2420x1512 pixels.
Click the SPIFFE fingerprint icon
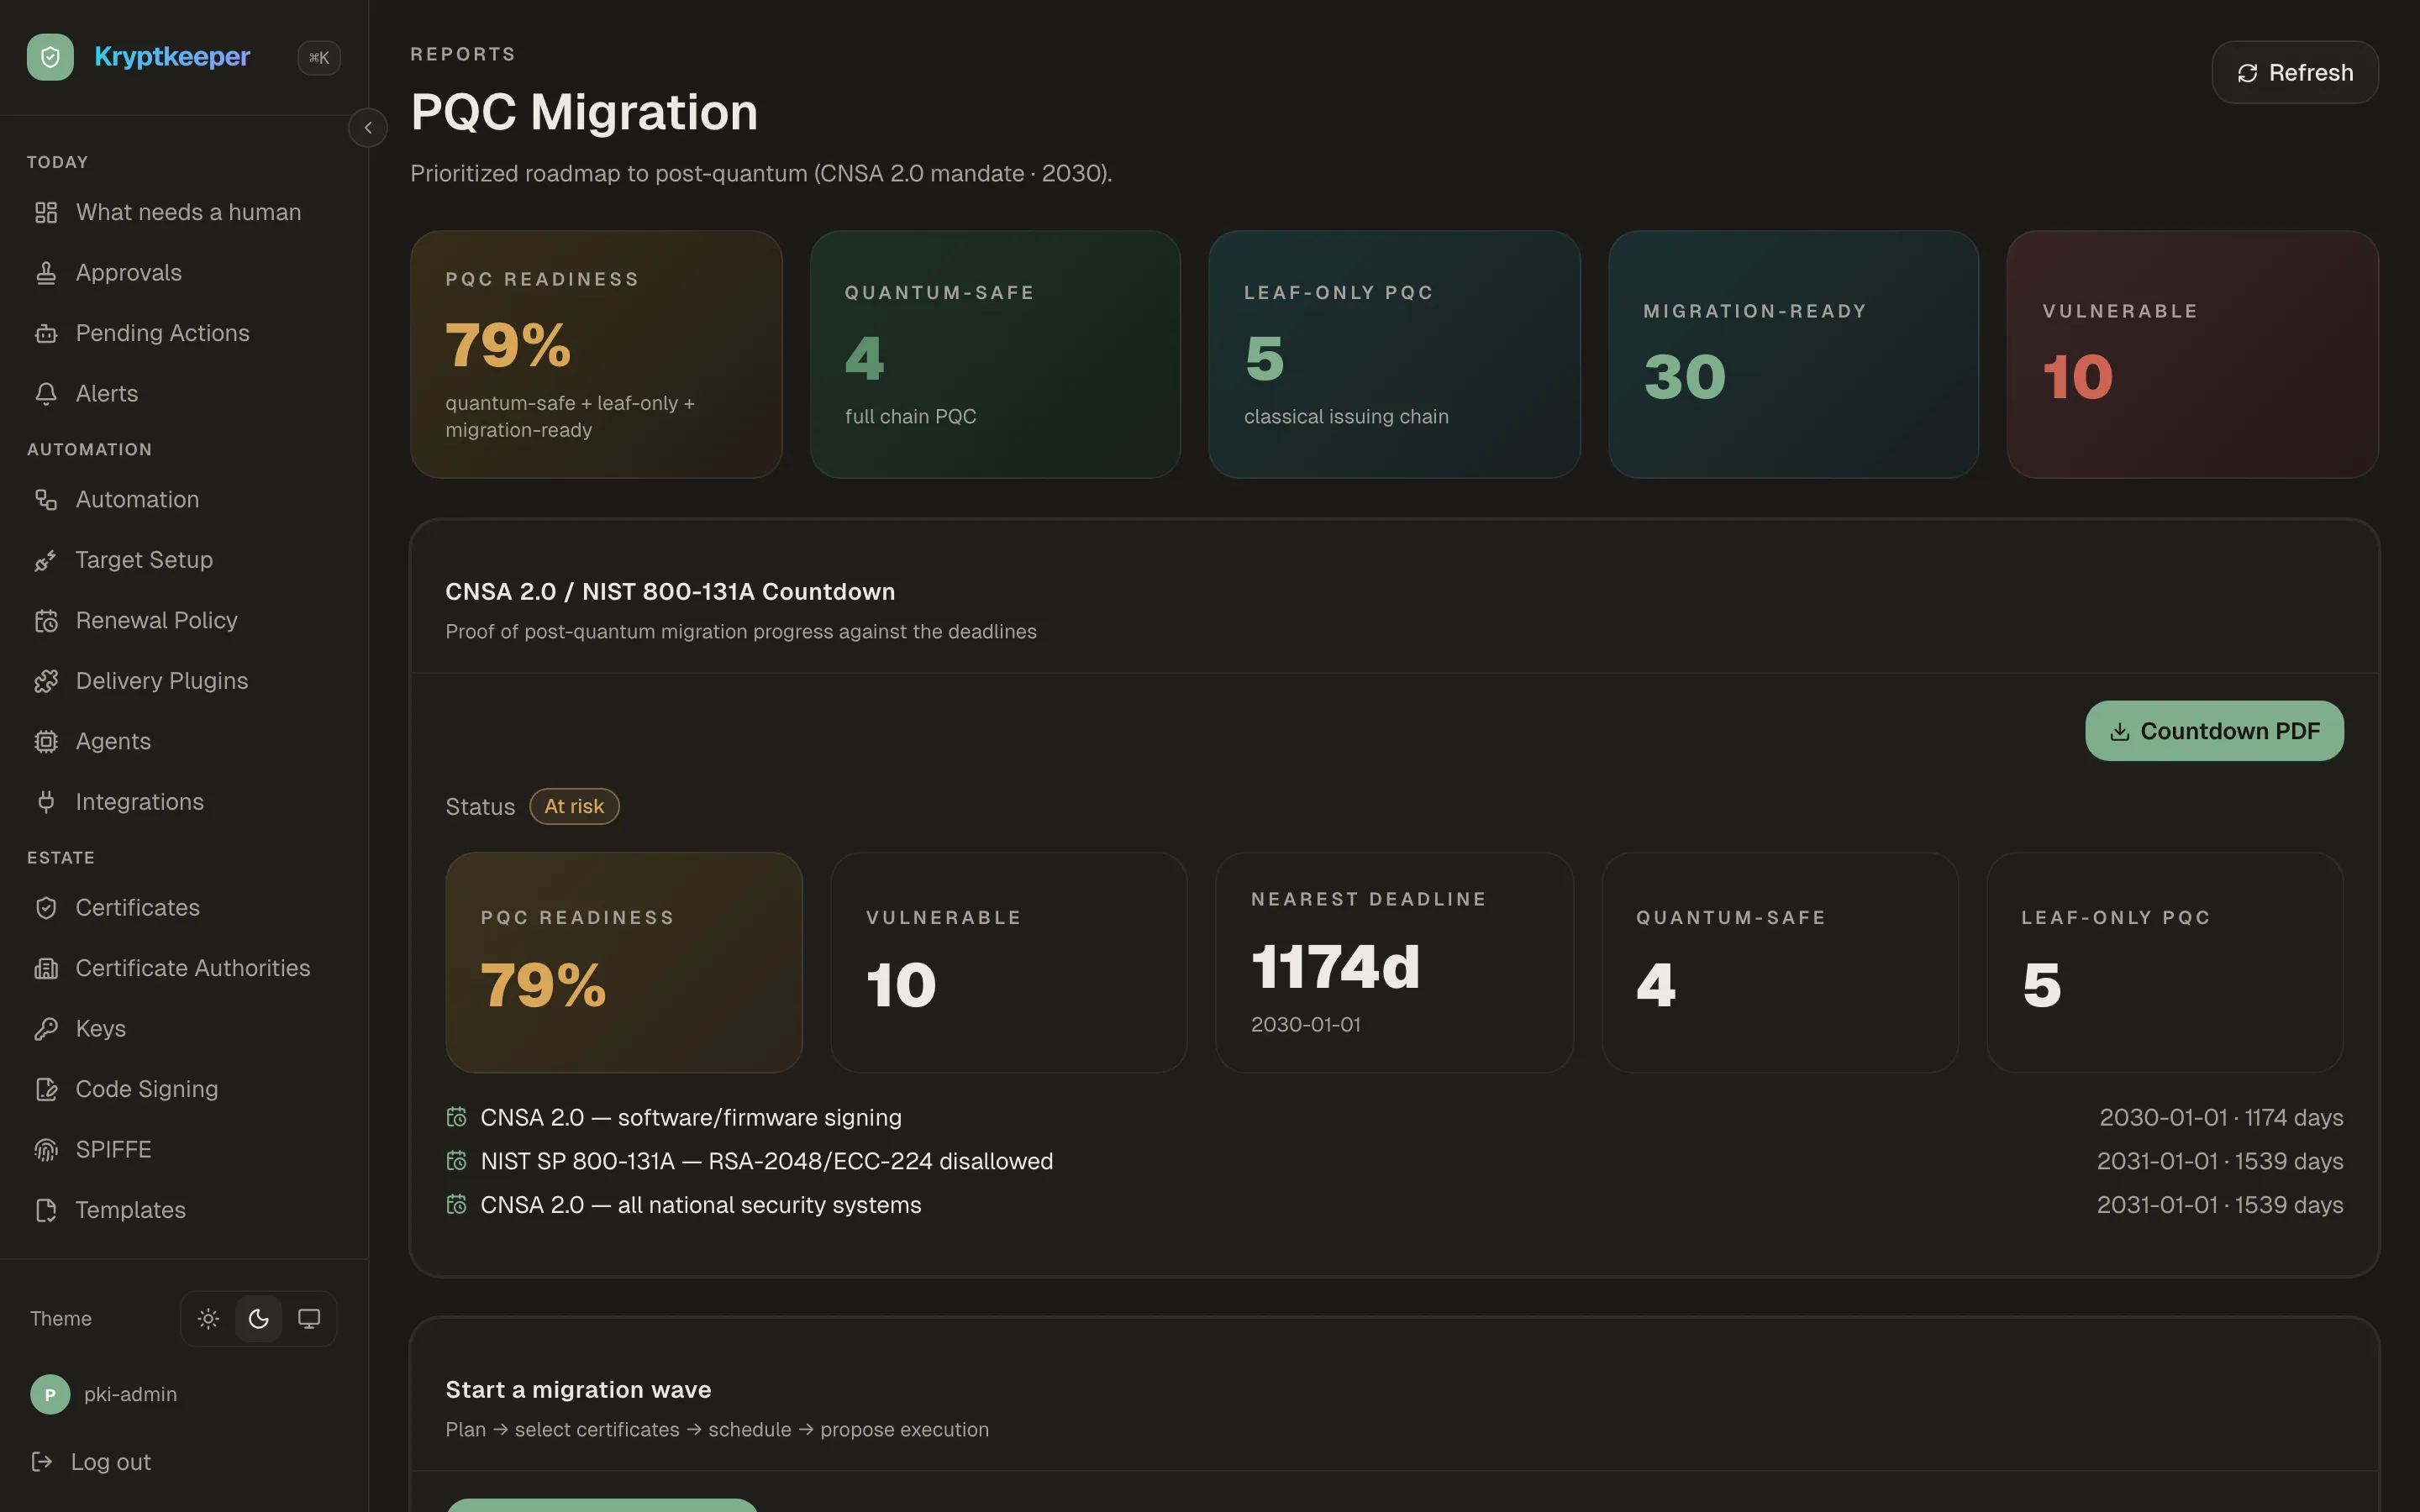pos(46,1150)
